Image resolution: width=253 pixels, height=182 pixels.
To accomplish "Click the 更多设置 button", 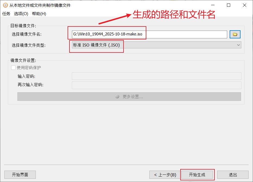I will (x=129, y=97).
